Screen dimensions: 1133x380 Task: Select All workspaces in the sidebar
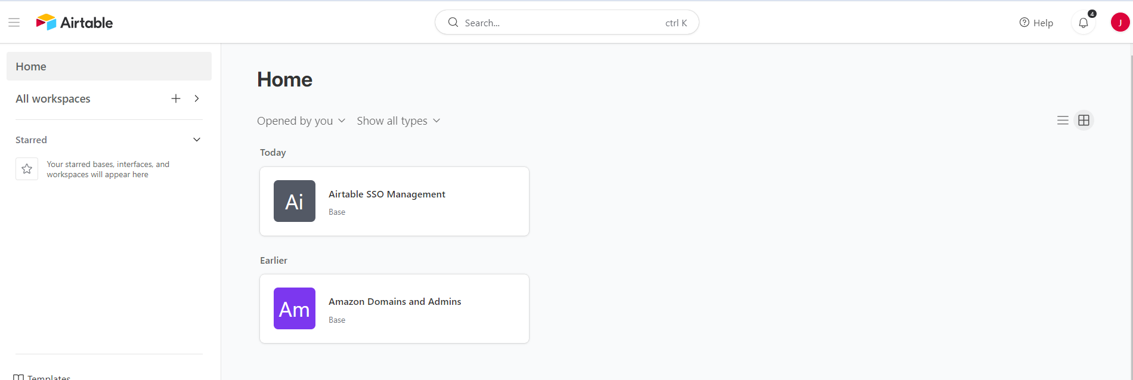coord(53,99)
